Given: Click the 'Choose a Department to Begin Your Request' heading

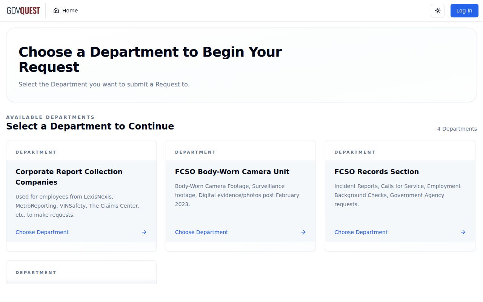Looking at the screenshot, I should [x=150, y=59].
